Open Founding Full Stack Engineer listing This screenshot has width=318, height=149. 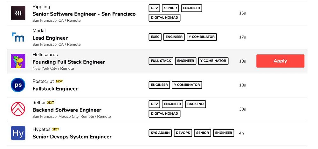point(69,62)
